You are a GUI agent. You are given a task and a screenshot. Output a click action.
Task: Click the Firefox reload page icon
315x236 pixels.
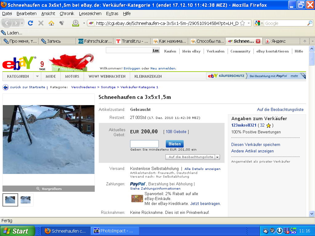(x=30, y=23)
